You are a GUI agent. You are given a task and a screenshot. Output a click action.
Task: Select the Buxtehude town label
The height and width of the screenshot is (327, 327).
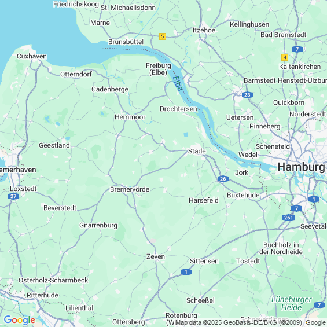click(x=243, y=195)
